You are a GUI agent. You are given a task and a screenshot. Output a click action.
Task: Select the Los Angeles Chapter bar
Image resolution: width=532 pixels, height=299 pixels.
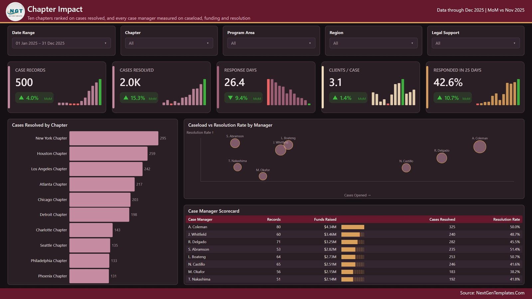(106, 169)
